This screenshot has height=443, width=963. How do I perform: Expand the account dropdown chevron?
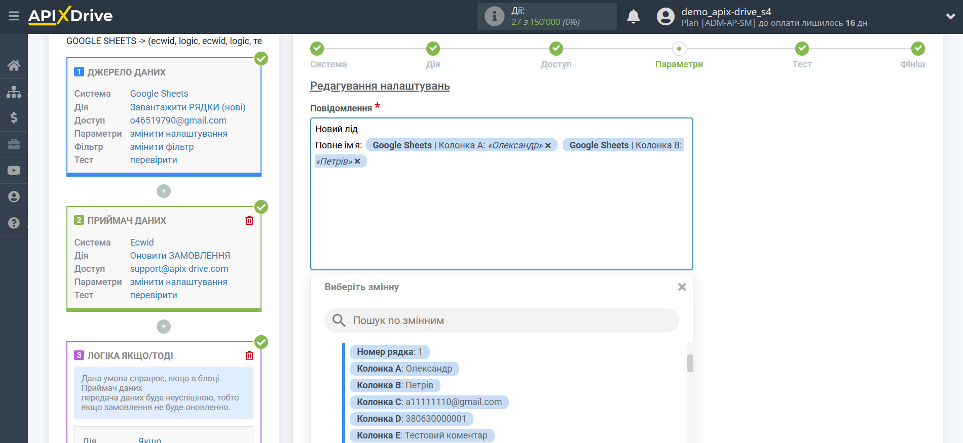point(950,16)
